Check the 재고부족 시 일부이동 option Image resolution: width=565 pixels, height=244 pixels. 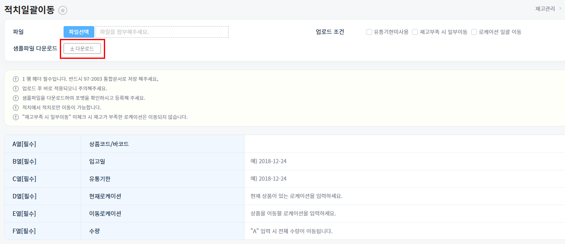[x=415, y=32]
